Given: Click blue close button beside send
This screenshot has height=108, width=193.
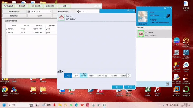Looking at the screenshot, I should (x=117, y=87).
